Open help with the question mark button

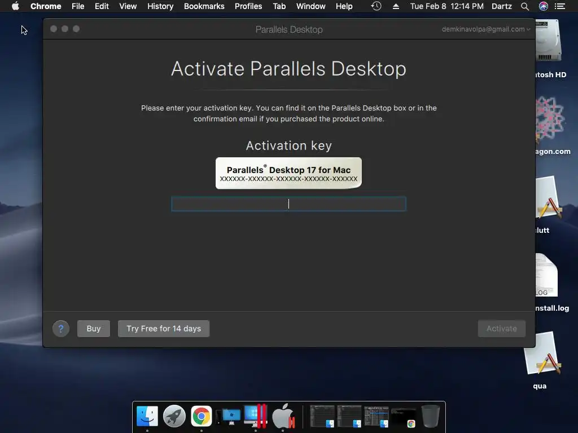point(61,329)
